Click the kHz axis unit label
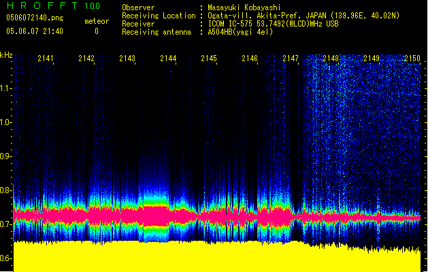This screenshot has width=428, height=272. tap(7, 55)
